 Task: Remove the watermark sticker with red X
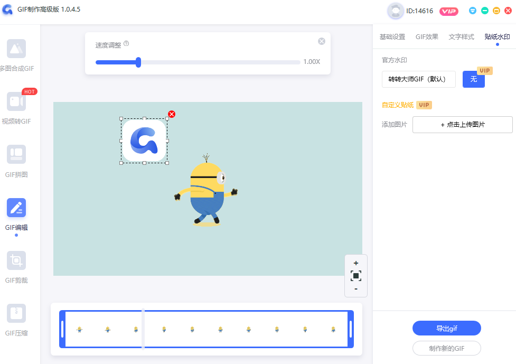(172, 114)
